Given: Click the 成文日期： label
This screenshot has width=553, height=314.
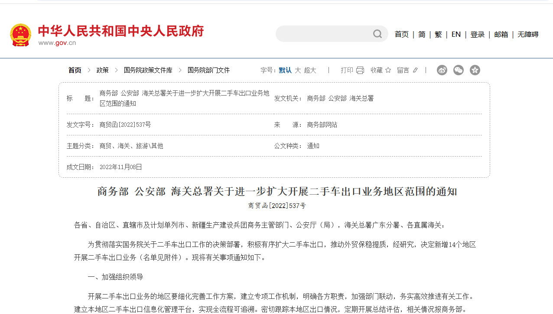Looking at the screenshot, I should click(x=81, y=167).
